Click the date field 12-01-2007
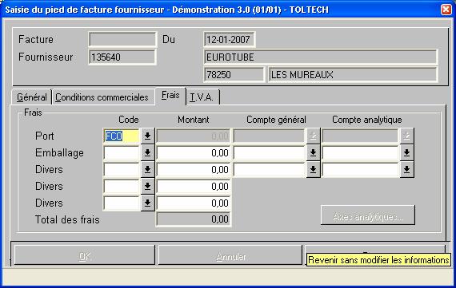This screenshot has height=288, width=456. (230, 39)
